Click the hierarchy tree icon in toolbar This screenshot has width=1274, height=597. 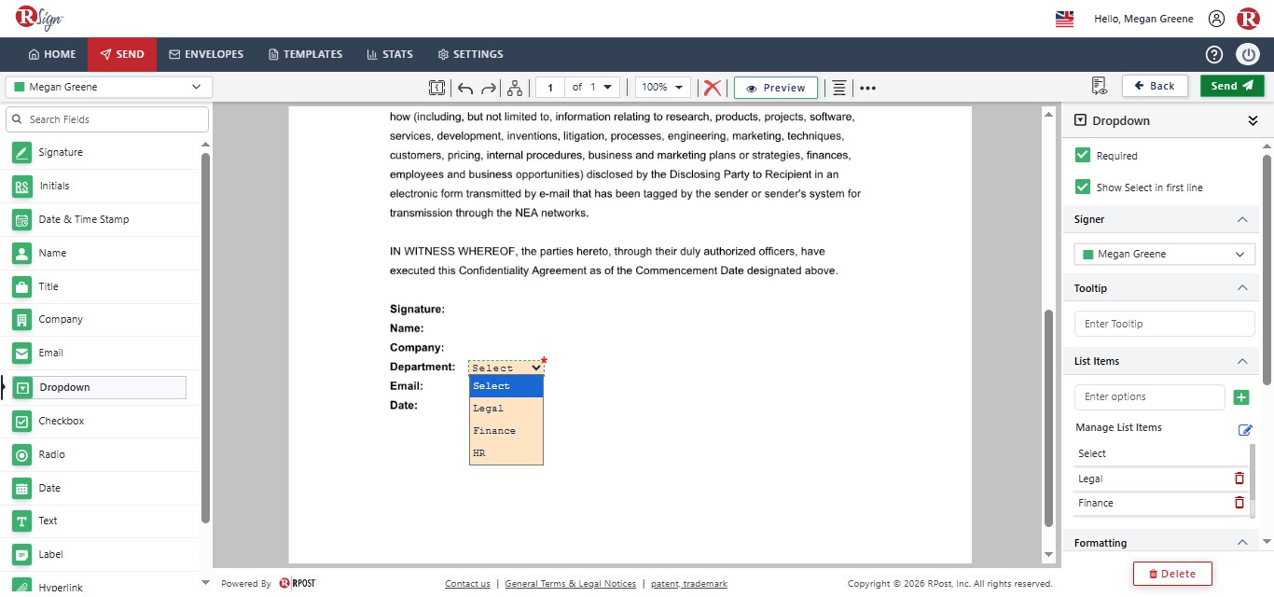click(x=515, y=88)
